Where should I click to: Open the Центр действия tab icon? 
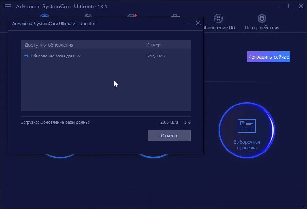pos(262,18)
